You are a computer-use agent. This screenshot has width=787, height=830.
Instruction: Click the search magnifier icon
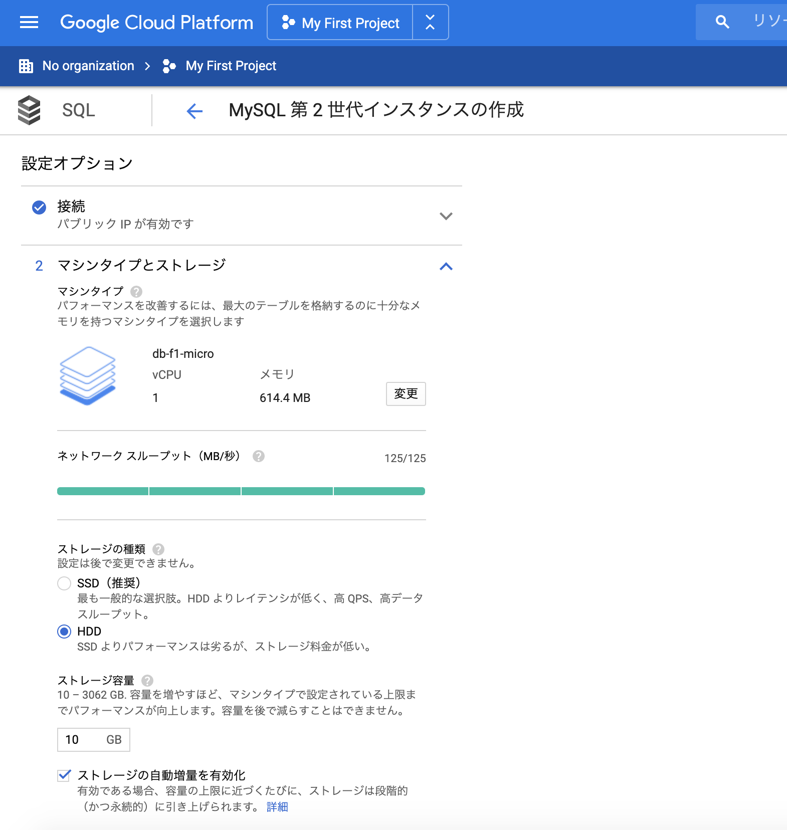722,22
